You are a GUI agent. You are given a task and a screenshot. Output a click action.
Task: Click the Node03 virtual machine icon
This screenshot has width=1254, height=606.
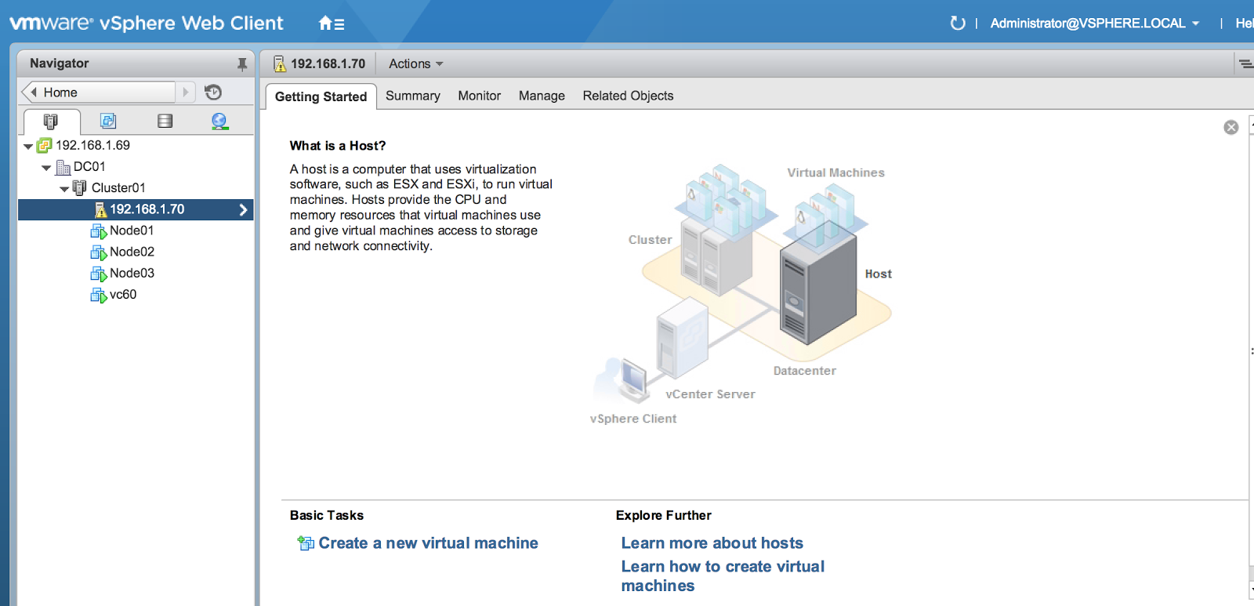(x=99, y=274)
